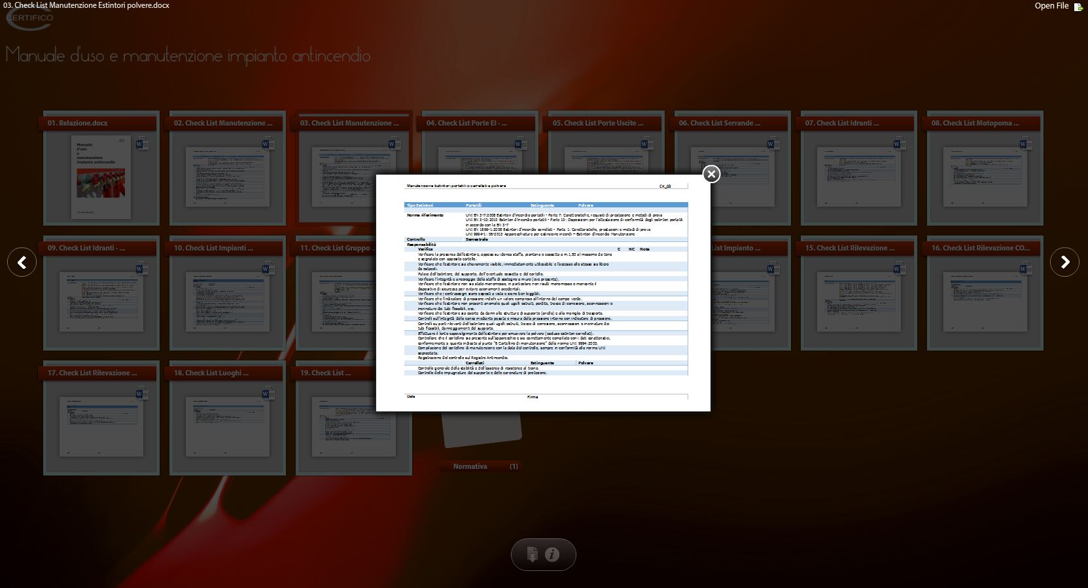
Task: Open 10. Check List Impianti document
Action: [227, 301]
